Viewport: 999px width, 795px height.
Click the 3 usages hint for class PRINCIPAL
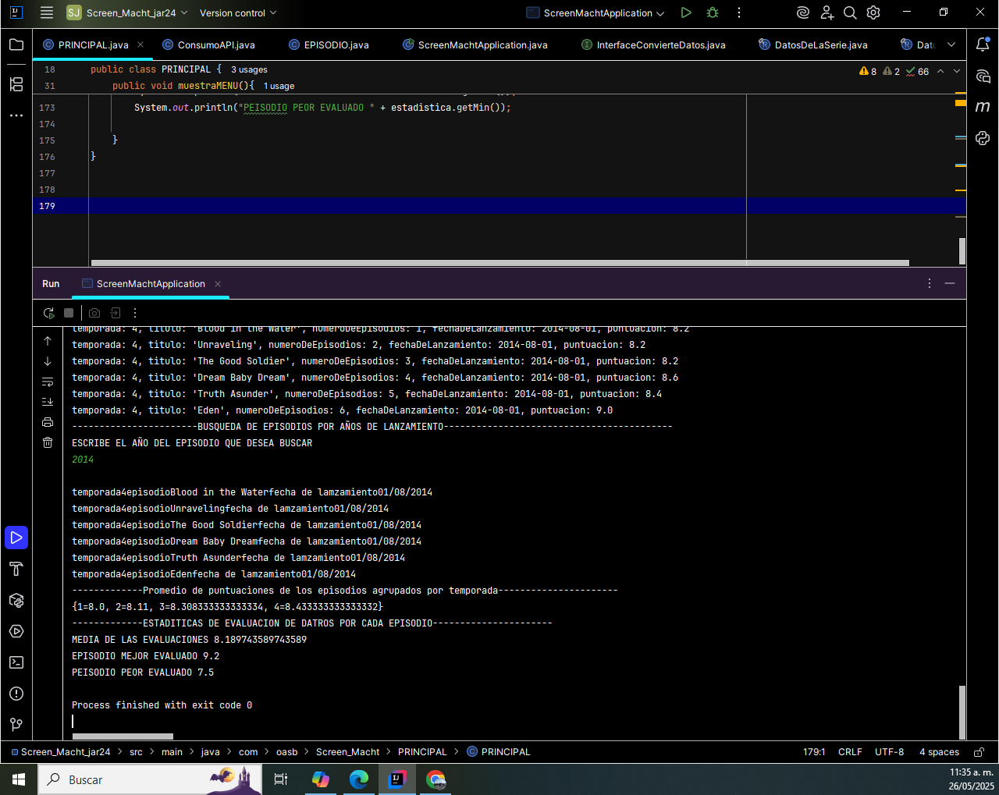(249, 69)
